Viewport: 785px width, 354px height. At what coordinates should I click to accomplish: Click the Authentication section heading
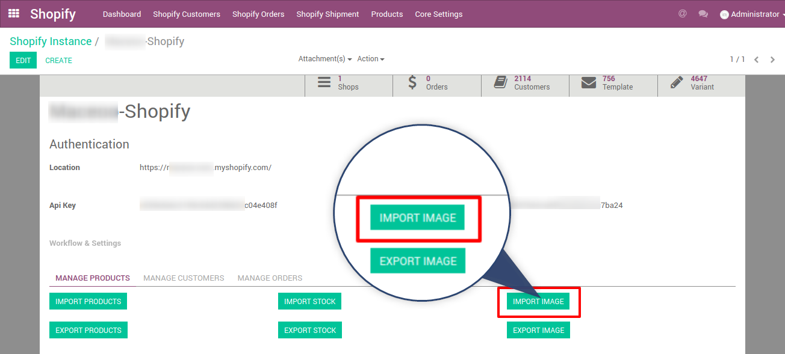point(89,144)
